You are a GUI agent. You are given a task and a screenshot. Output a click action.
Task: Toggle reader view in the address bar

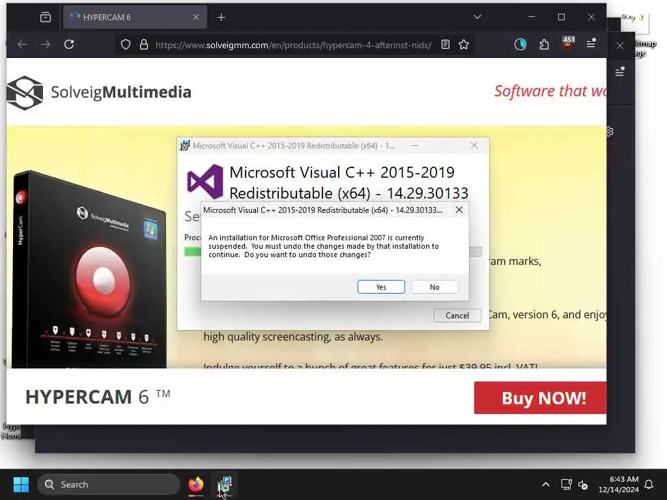(x=446, y=44)
